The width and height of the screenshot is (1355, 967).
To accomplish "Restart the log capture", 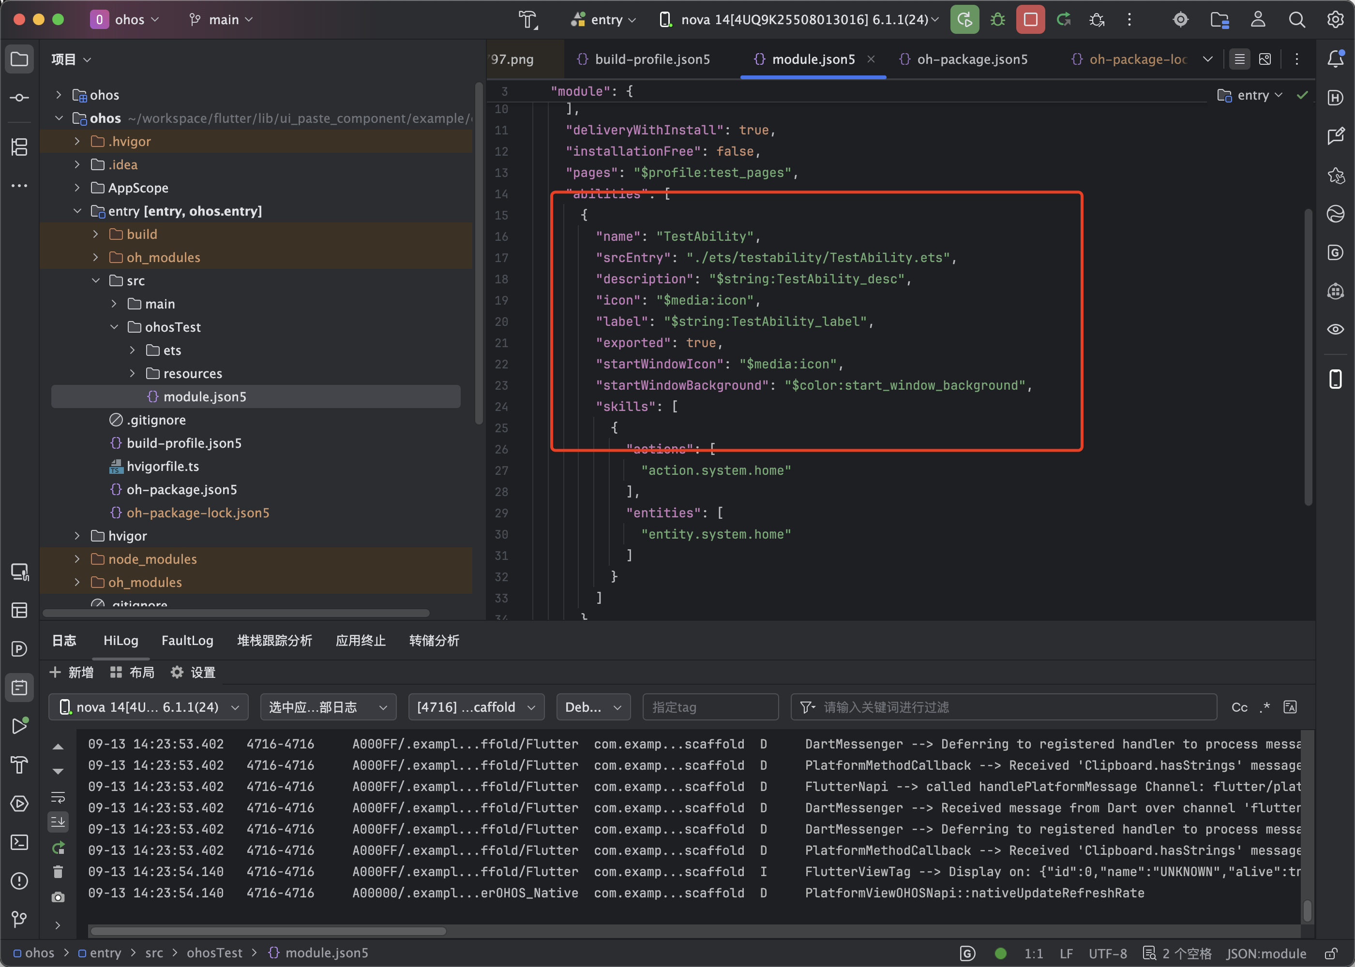I will point(58,847).
